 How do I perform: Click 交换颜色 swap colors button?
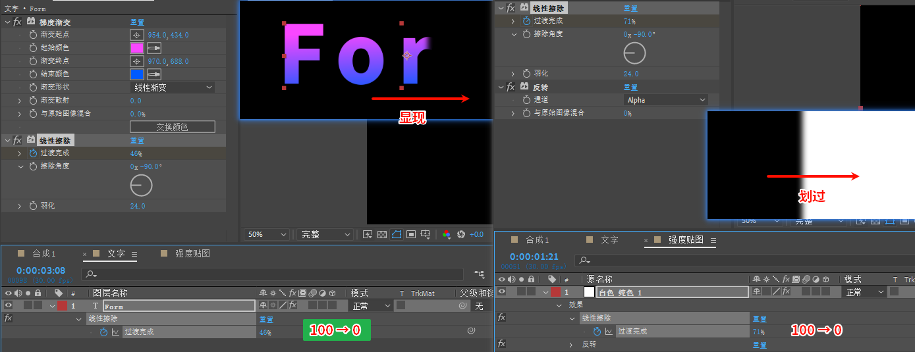(173, 127)
